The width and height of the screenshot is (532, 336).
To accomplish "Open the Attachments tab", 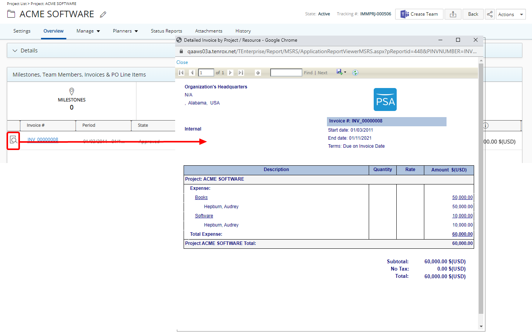I will pyautogui.click(x=209, y=31).
